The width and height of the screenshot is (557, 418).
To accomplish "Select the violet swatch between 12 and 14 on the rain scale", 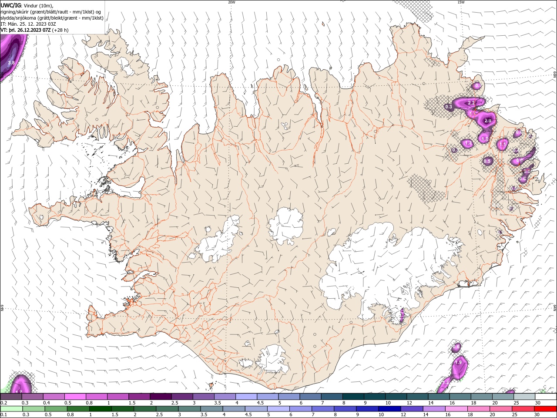I will click(412, 409).
